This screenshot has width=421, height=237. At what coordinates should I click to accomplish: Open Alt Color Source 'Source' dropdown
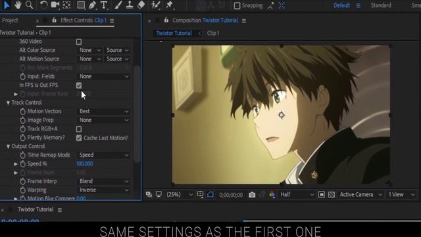tap(117, 50)
